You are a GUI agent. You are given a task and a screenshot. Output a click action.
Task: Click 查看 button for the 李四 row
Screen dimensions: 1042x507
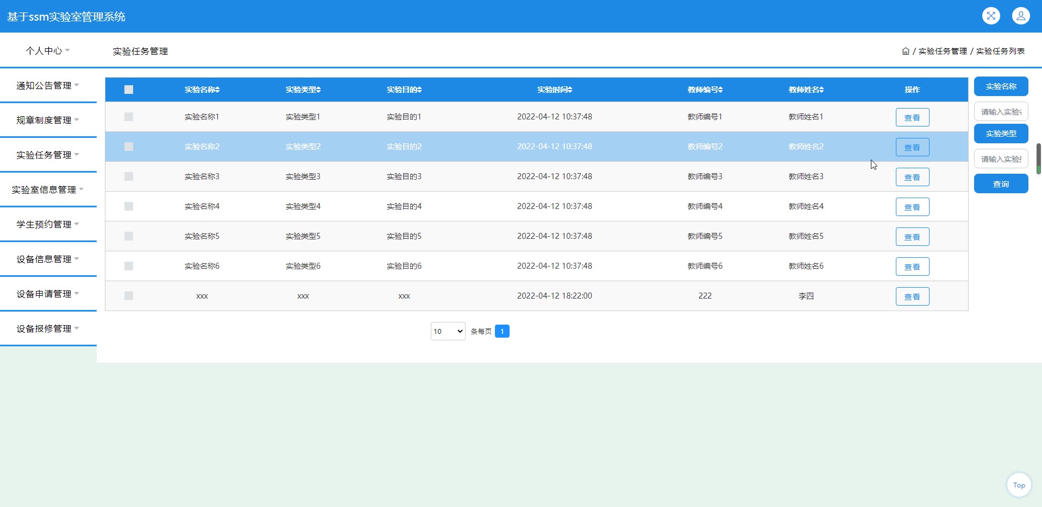point(912,296)
